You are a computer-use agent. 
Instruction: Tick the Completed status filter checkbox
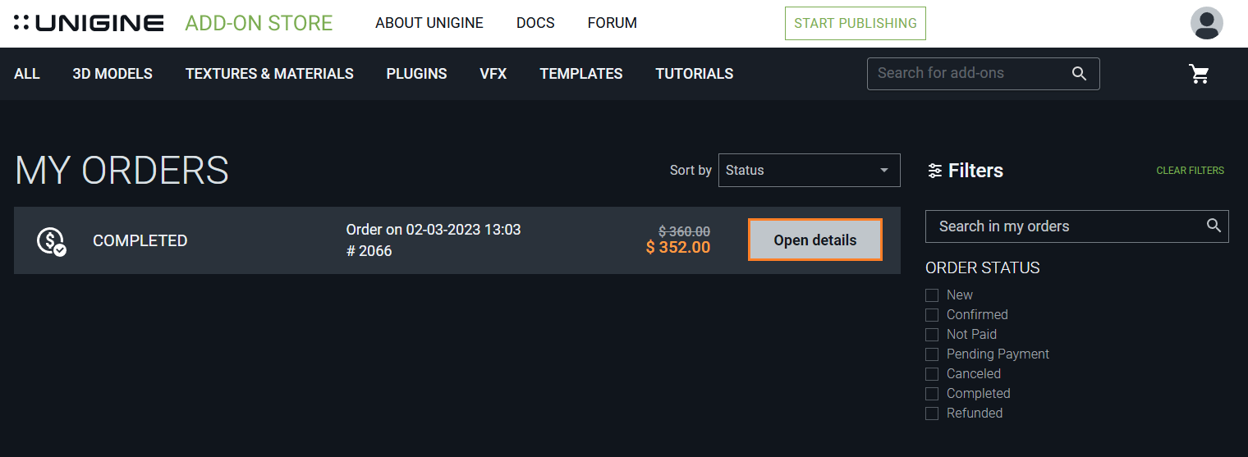coord(932,394)
